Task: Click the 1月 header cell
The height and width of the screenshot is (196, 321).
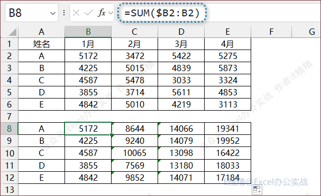Action: pyautogui.click(x=88, y=44)
